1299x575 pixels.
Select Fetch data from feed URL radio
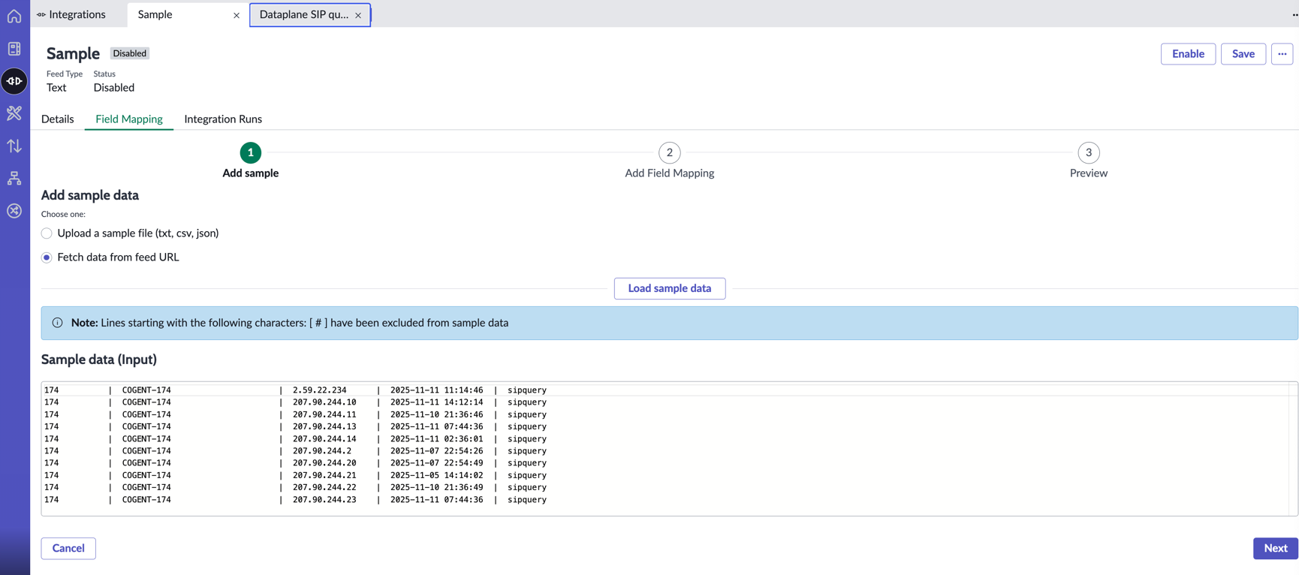click(47, 257)
